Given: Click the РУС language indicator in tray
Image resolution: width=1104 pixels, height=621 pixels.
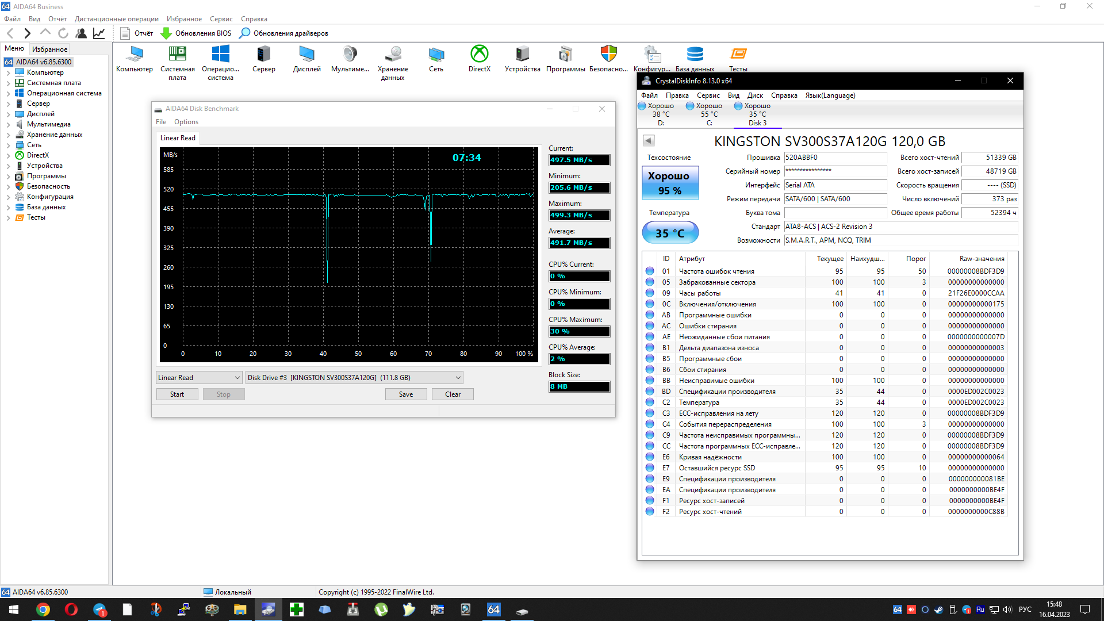Looking at the screenshot, I should click(1025, 609).
